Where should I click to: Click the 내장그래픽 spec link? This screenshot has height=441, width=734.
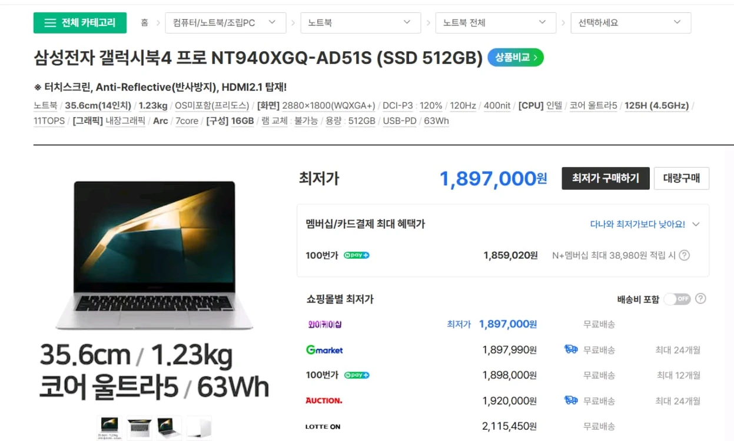tap(125, 121)
